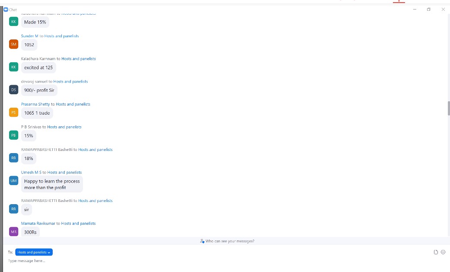
Task: Click the UM avatar for Umesh M S
Action: [x=13, y=181]
